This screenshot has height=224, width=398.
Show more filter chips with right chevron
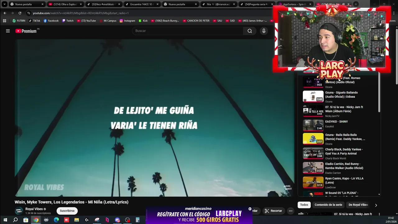[376, 205]
